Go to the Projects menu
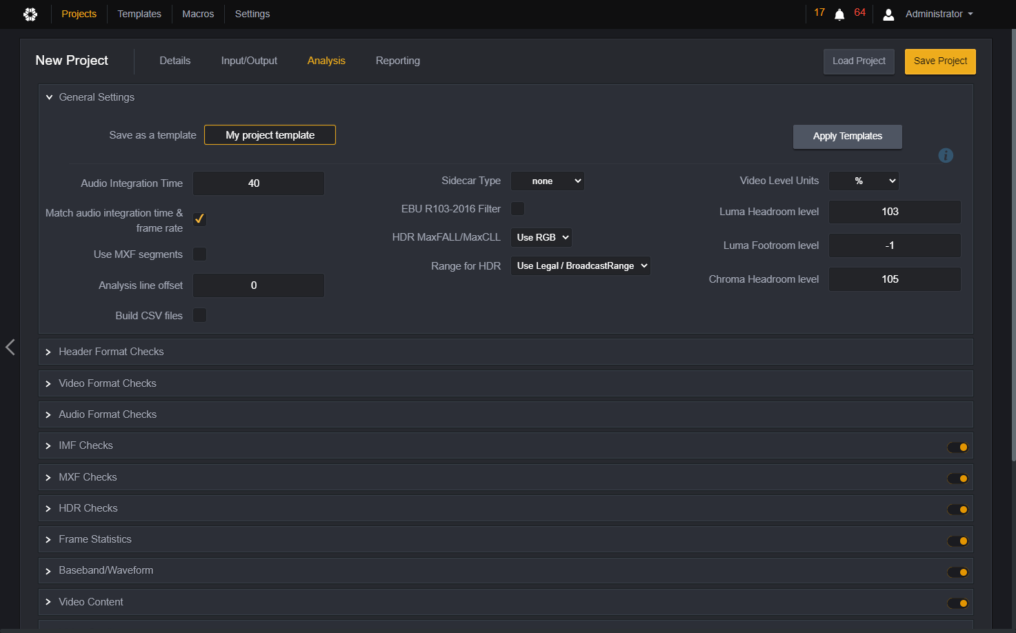This screenshot has height=633, width=1016. (x=79, y=14)
